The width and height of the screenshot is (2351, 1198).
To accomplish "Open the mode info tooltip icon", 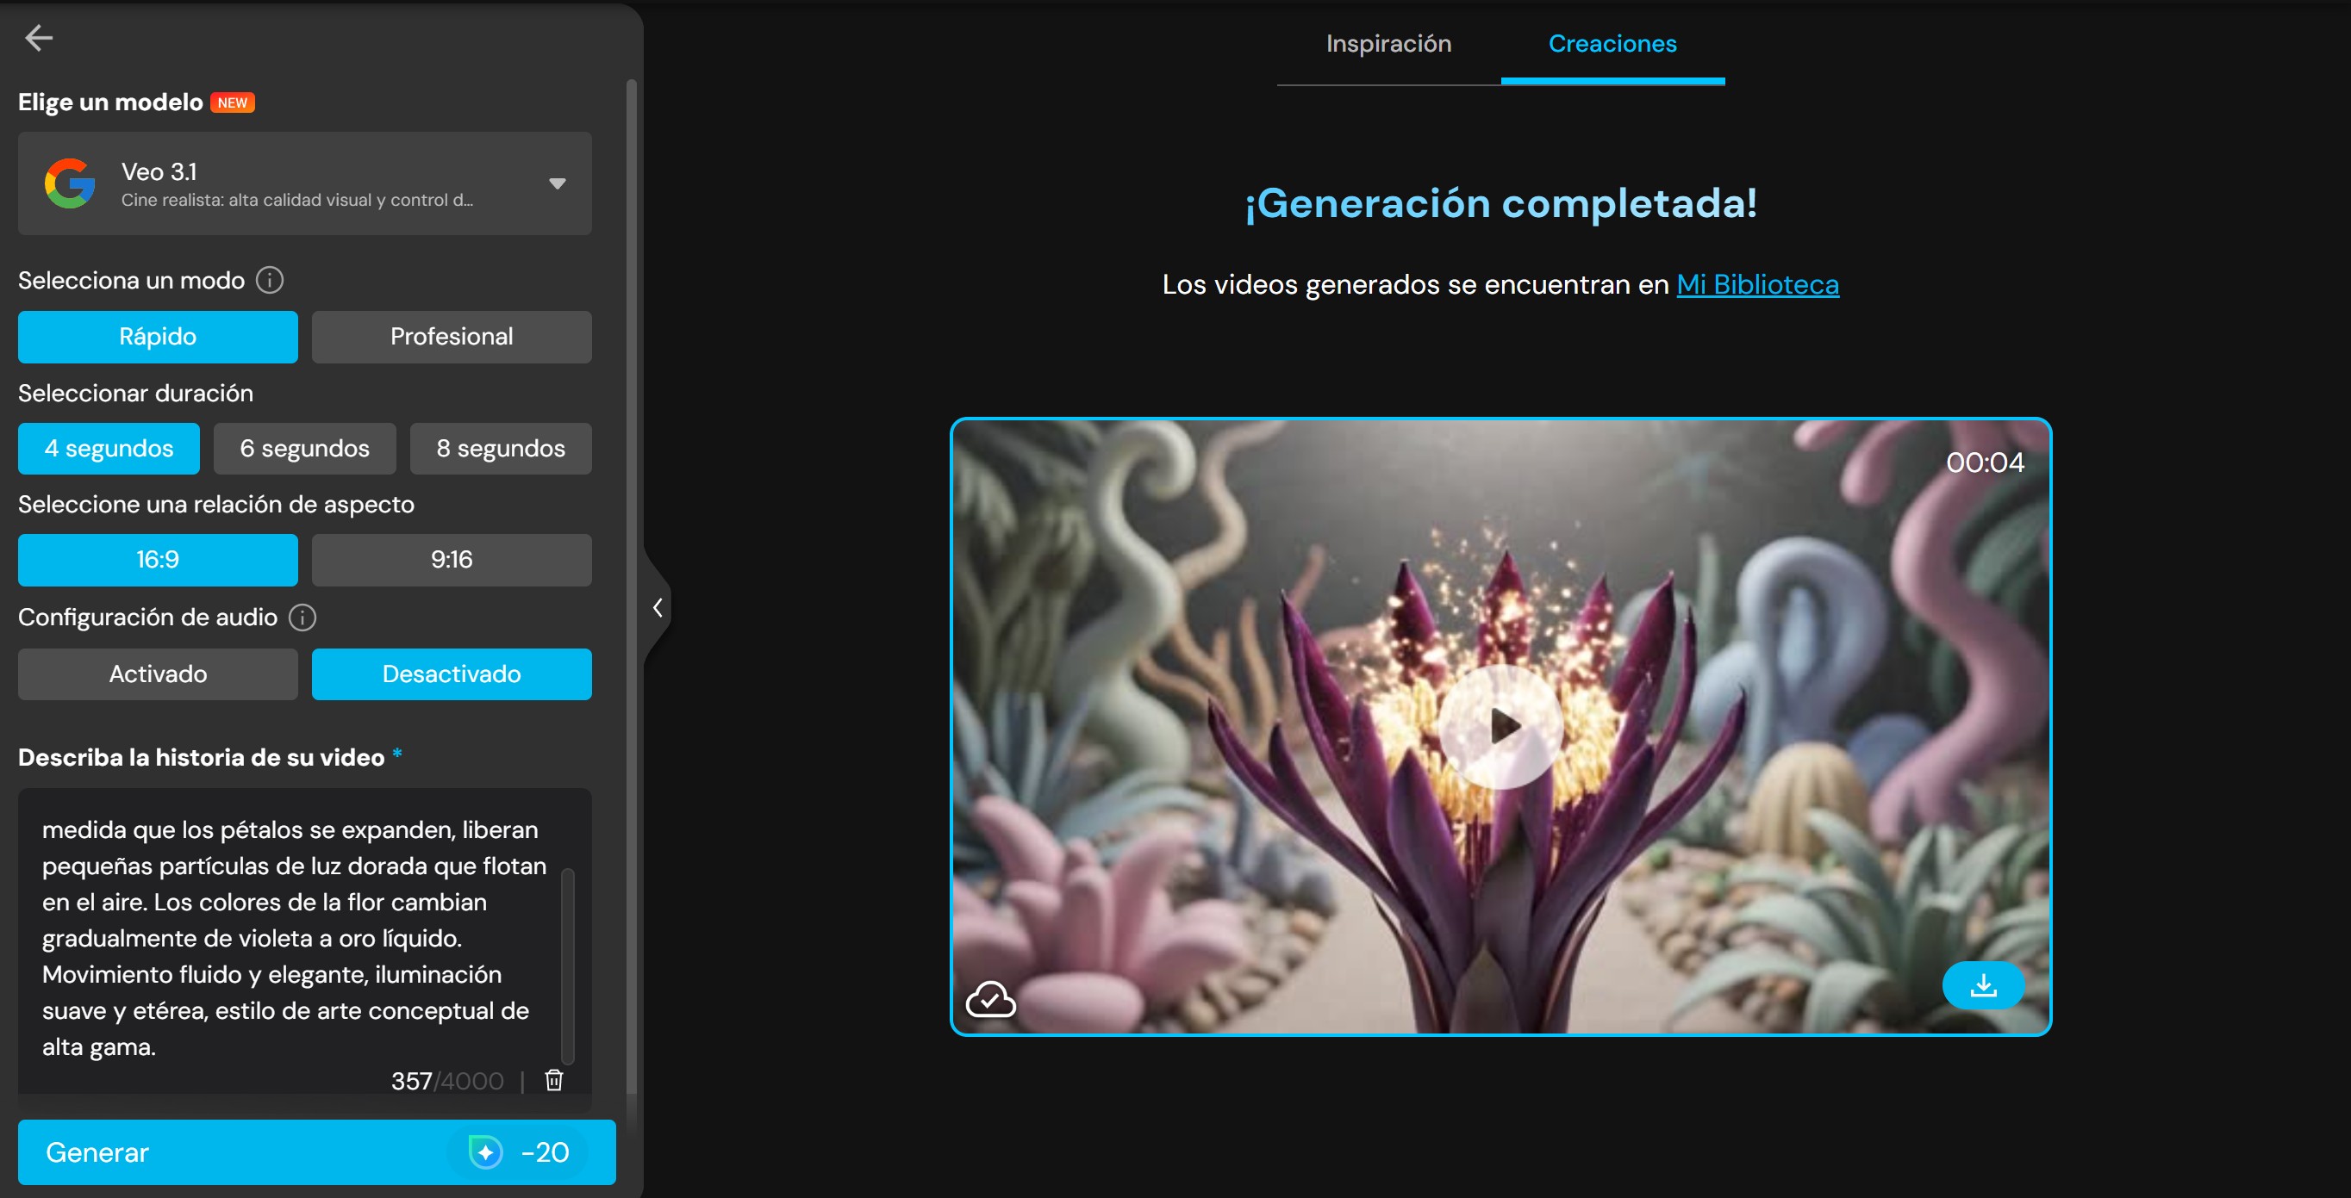I will (269, 280).
